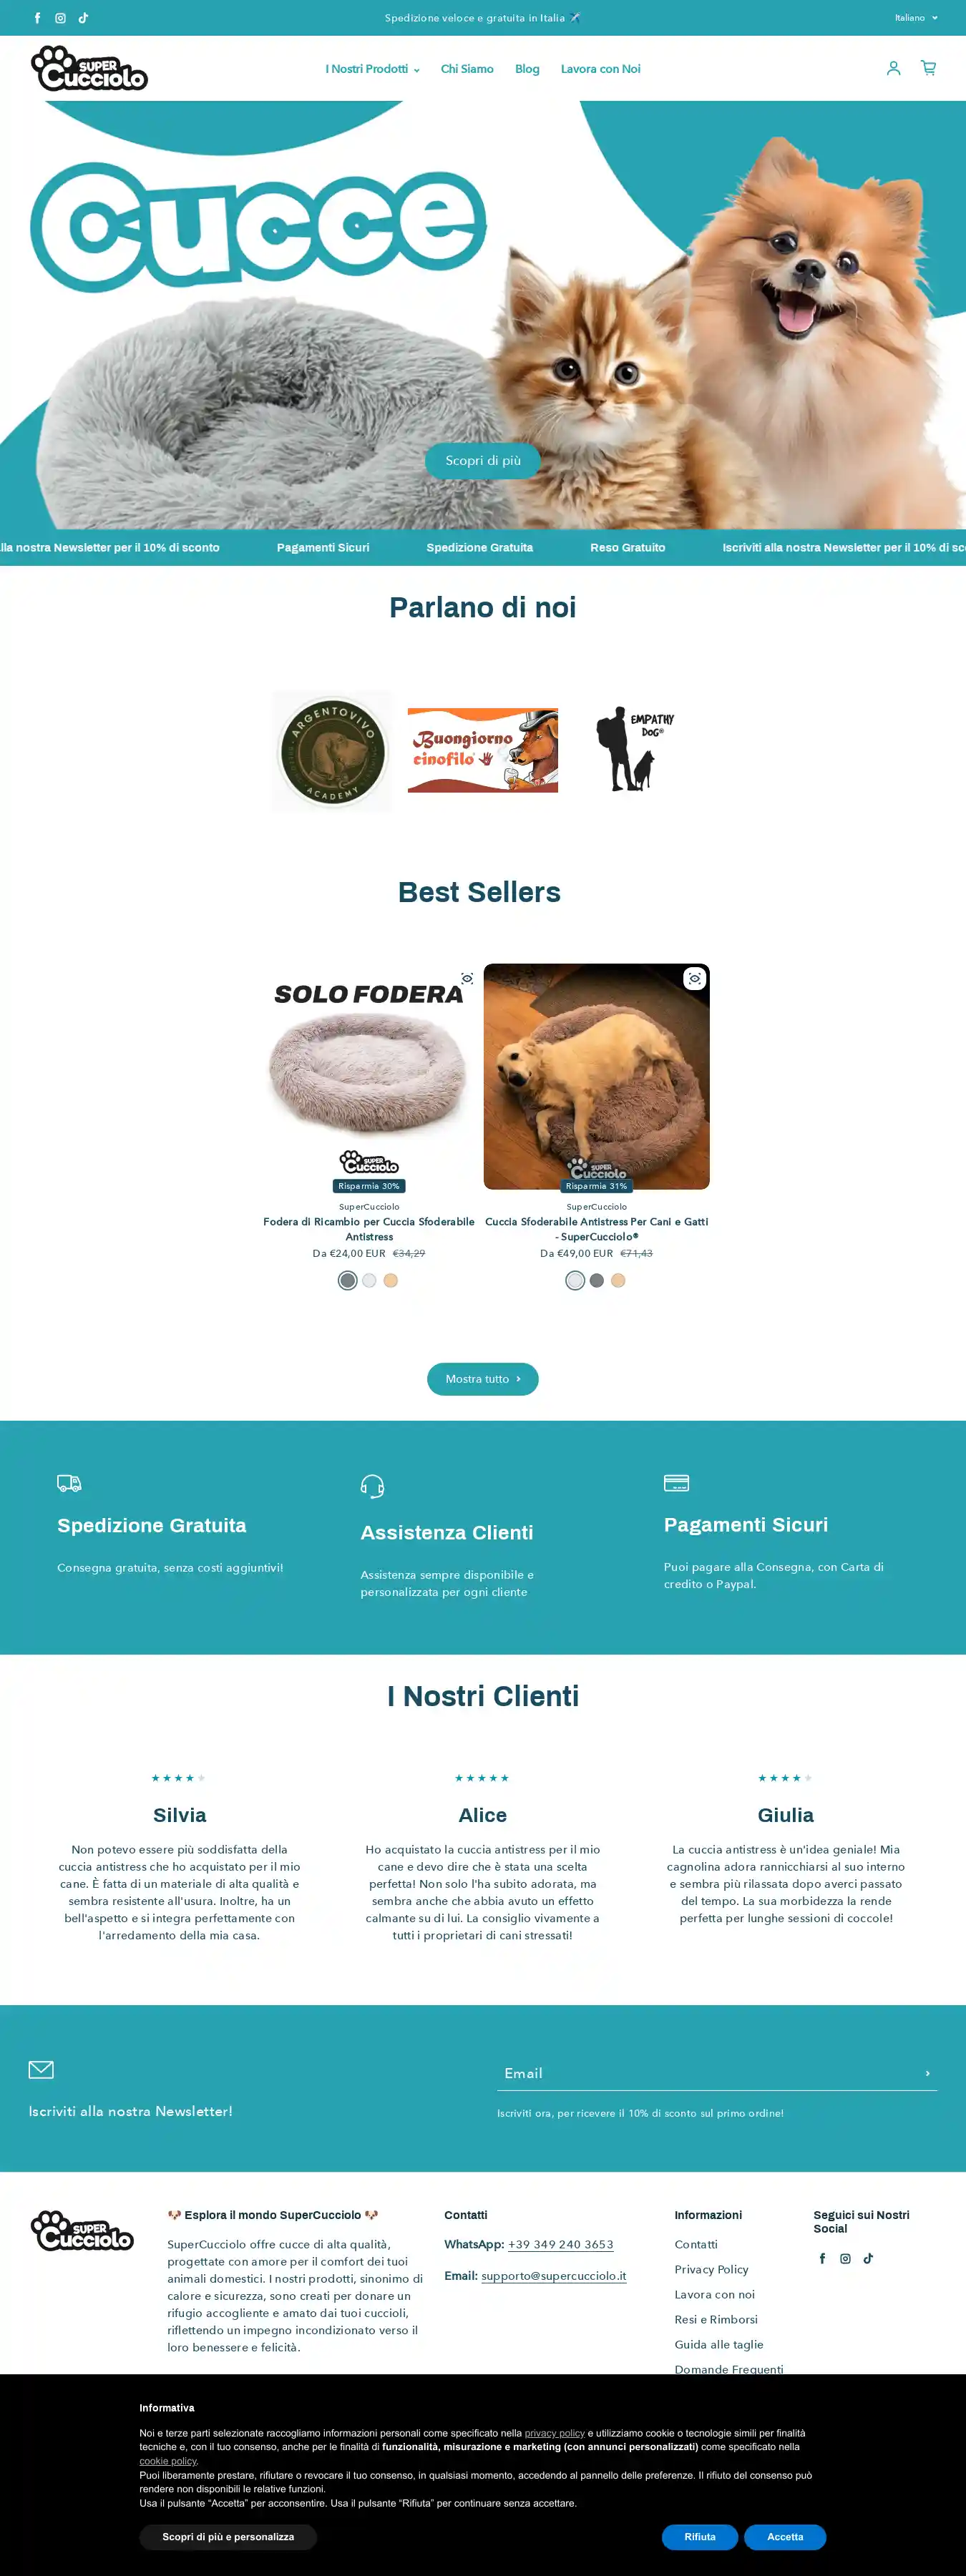The image size is (966, 2576).
Task: Click the quick view icon on Cuccia Sfoderabile product
Action: [694, 978]
